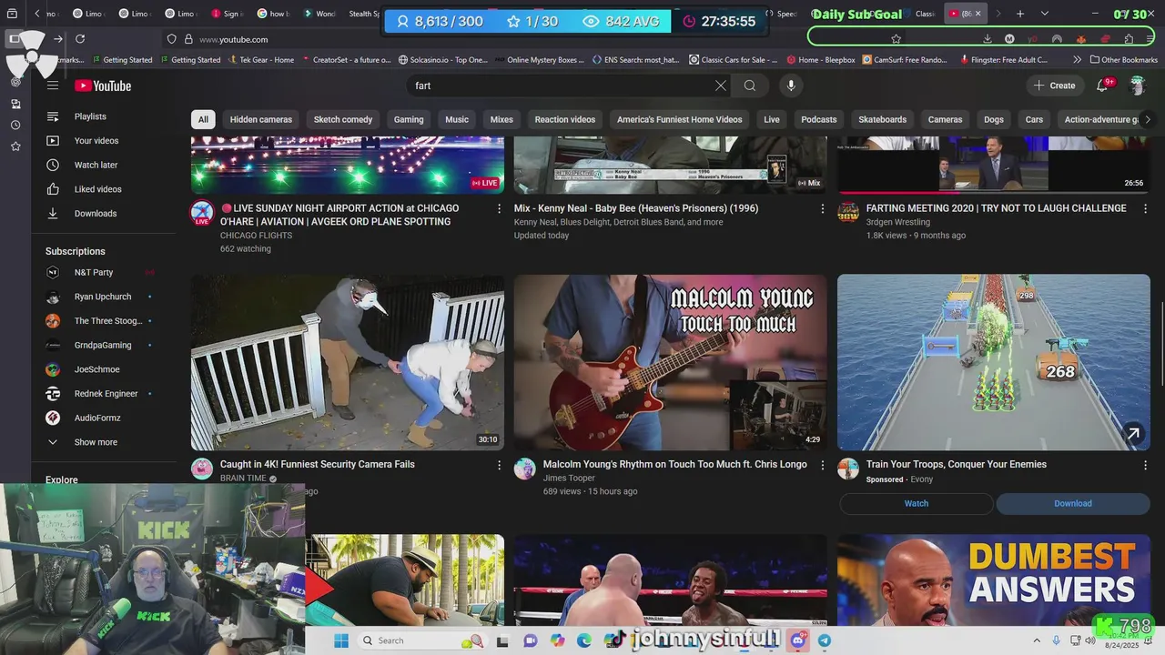Click Watch on the Evony ad

(917, 503)
